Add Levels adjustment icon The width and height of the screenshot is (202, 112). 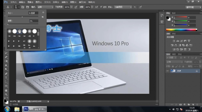click(178, 41)
